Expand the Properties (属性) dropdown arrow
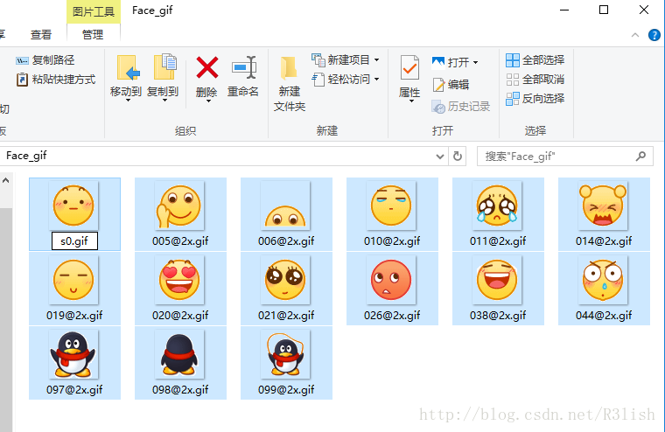 click(411, 101)
